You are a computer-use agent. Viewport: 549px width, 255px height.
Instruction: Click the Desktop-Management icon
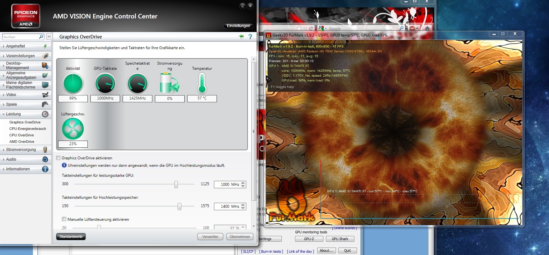(x=45, y=66)
